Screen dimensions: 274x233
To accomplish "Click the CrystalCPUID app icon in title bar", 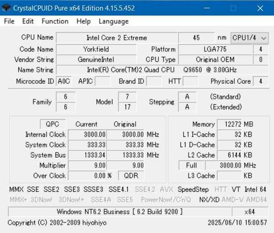I will [6, 8].
